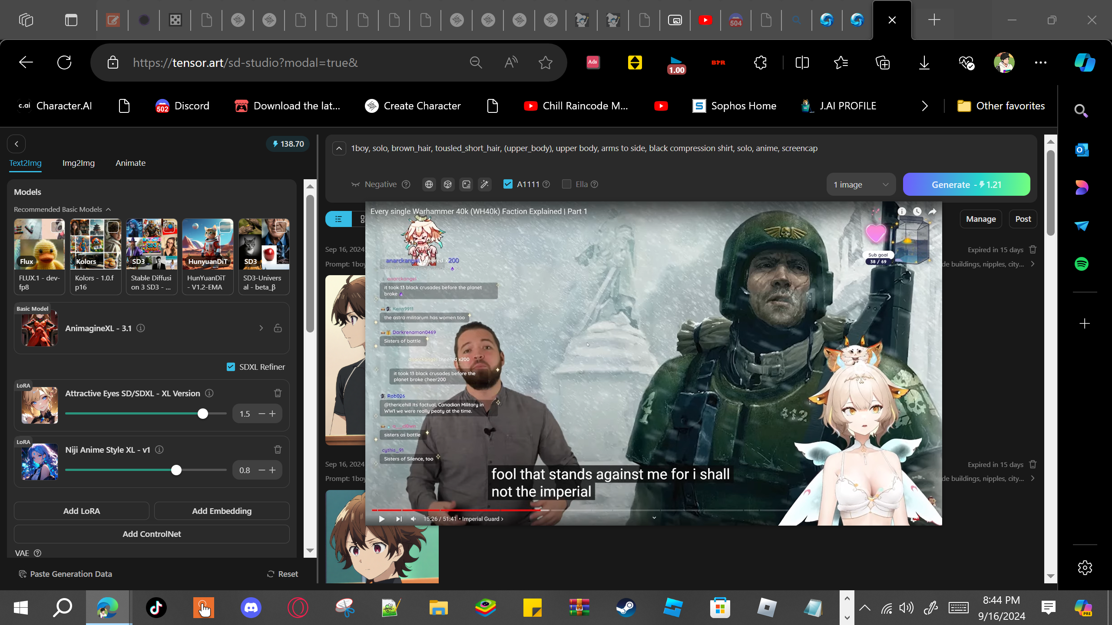Viewport: 1112px width, 625px height.
Task: Open browser Downloads icon
Action: [x=924, y=62]
